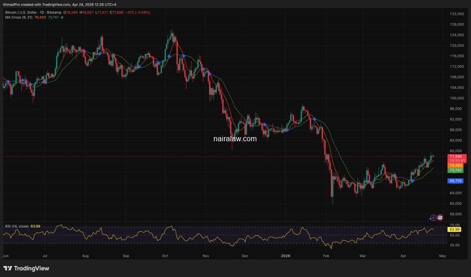The height and width of the screenshot is (277, 471).
Task: Click the nairalaw.com watermark text
Action: (x=235, y=138)
